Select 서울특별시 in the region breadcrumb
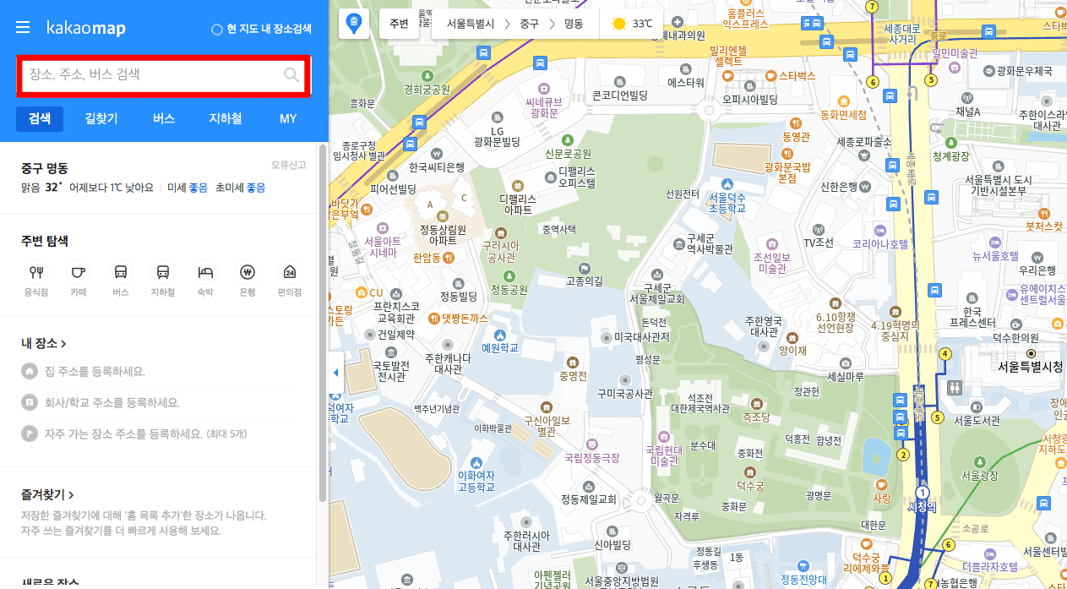The height and width of the screenshot is (589, 1067). 471,24
